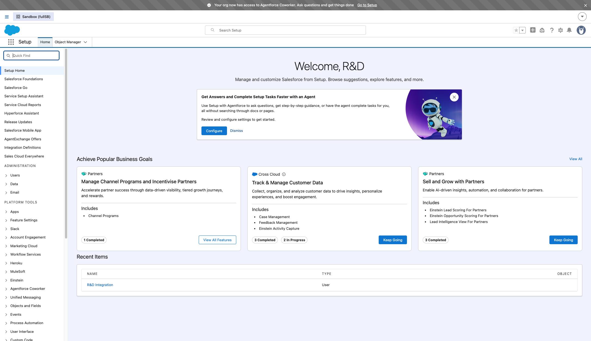Follow the Go to Setup link
Image resolution: width=591 pixels, height=341 pixels.
pos(367,5)
